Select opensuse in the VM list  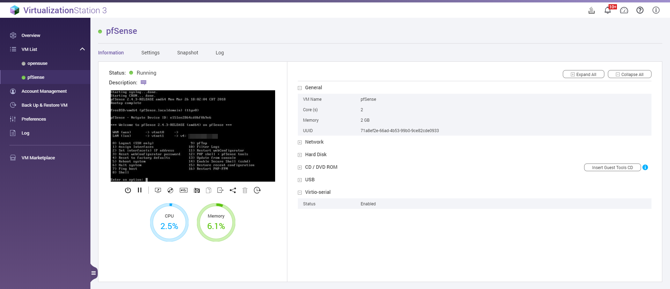tap(37, 63)
